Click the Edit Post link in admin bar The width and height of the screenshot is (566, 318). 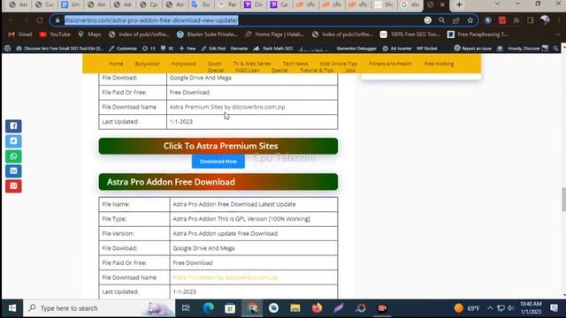click(213, 49)
